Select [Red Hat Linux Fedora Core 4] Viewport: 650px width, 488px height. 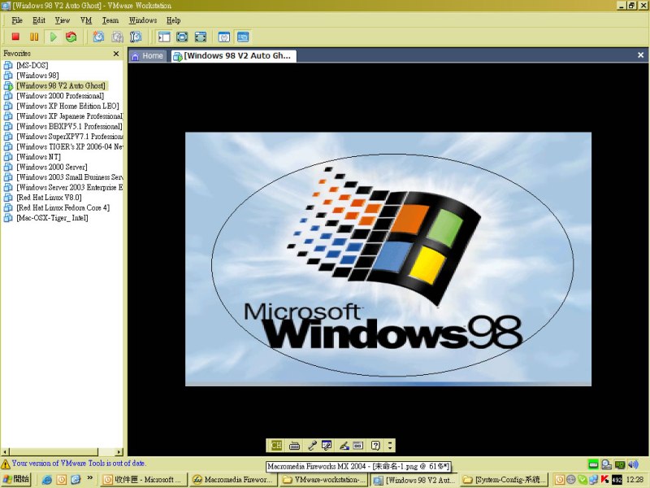click(x=63, y=208)
